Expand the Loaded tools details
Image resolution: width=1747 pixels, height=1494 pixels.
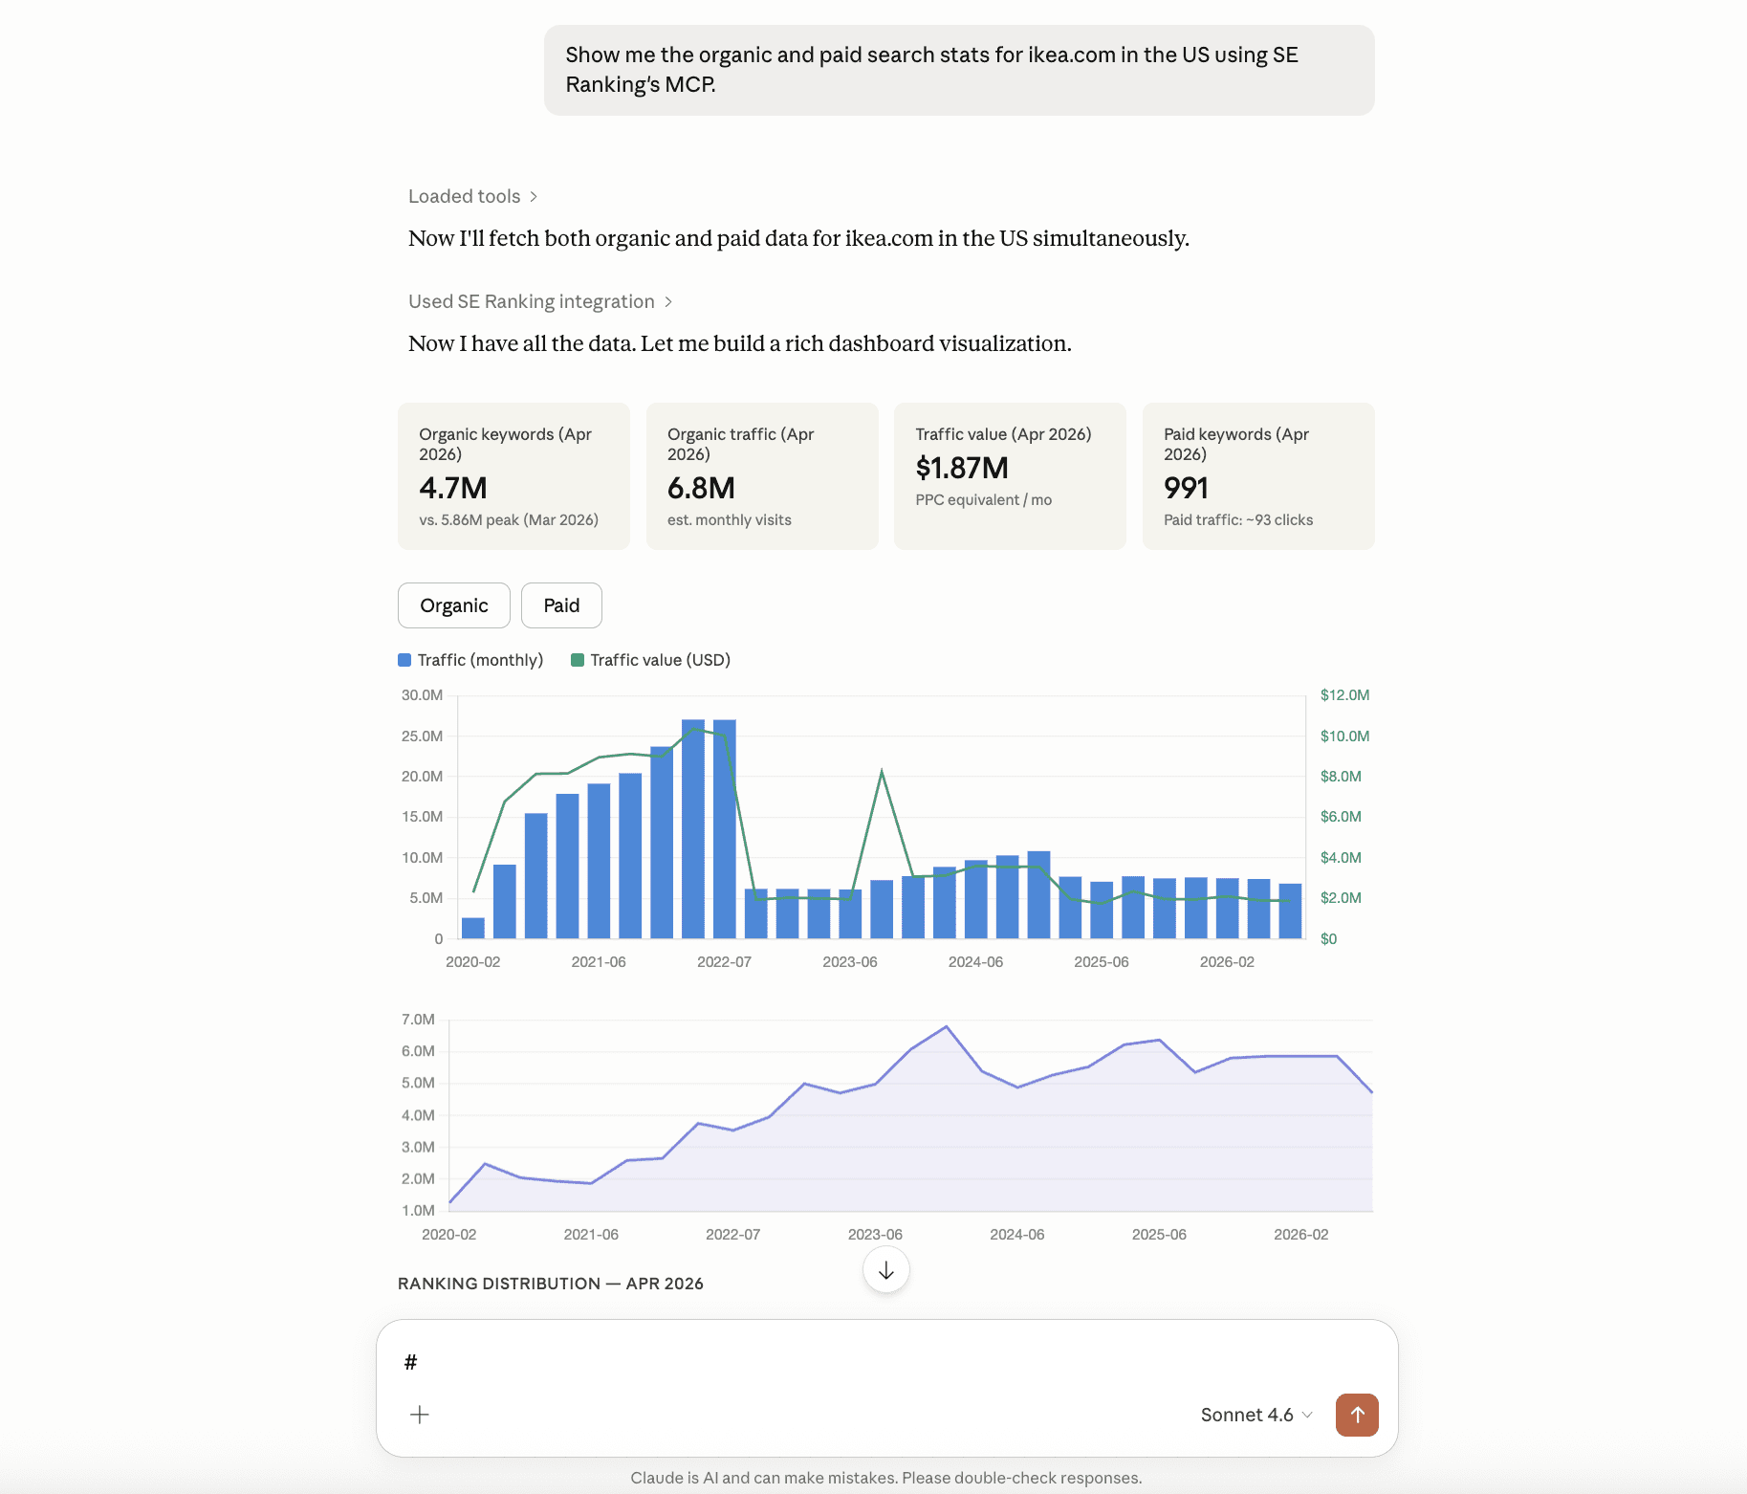tap(473, 196)
